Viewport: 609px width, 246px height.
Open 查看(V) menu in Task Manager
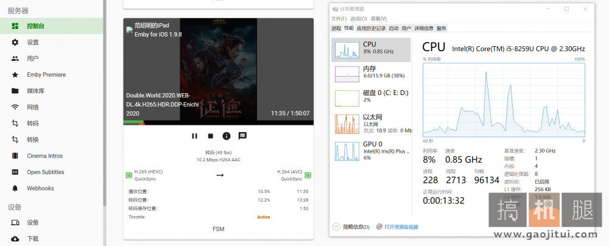379,19
